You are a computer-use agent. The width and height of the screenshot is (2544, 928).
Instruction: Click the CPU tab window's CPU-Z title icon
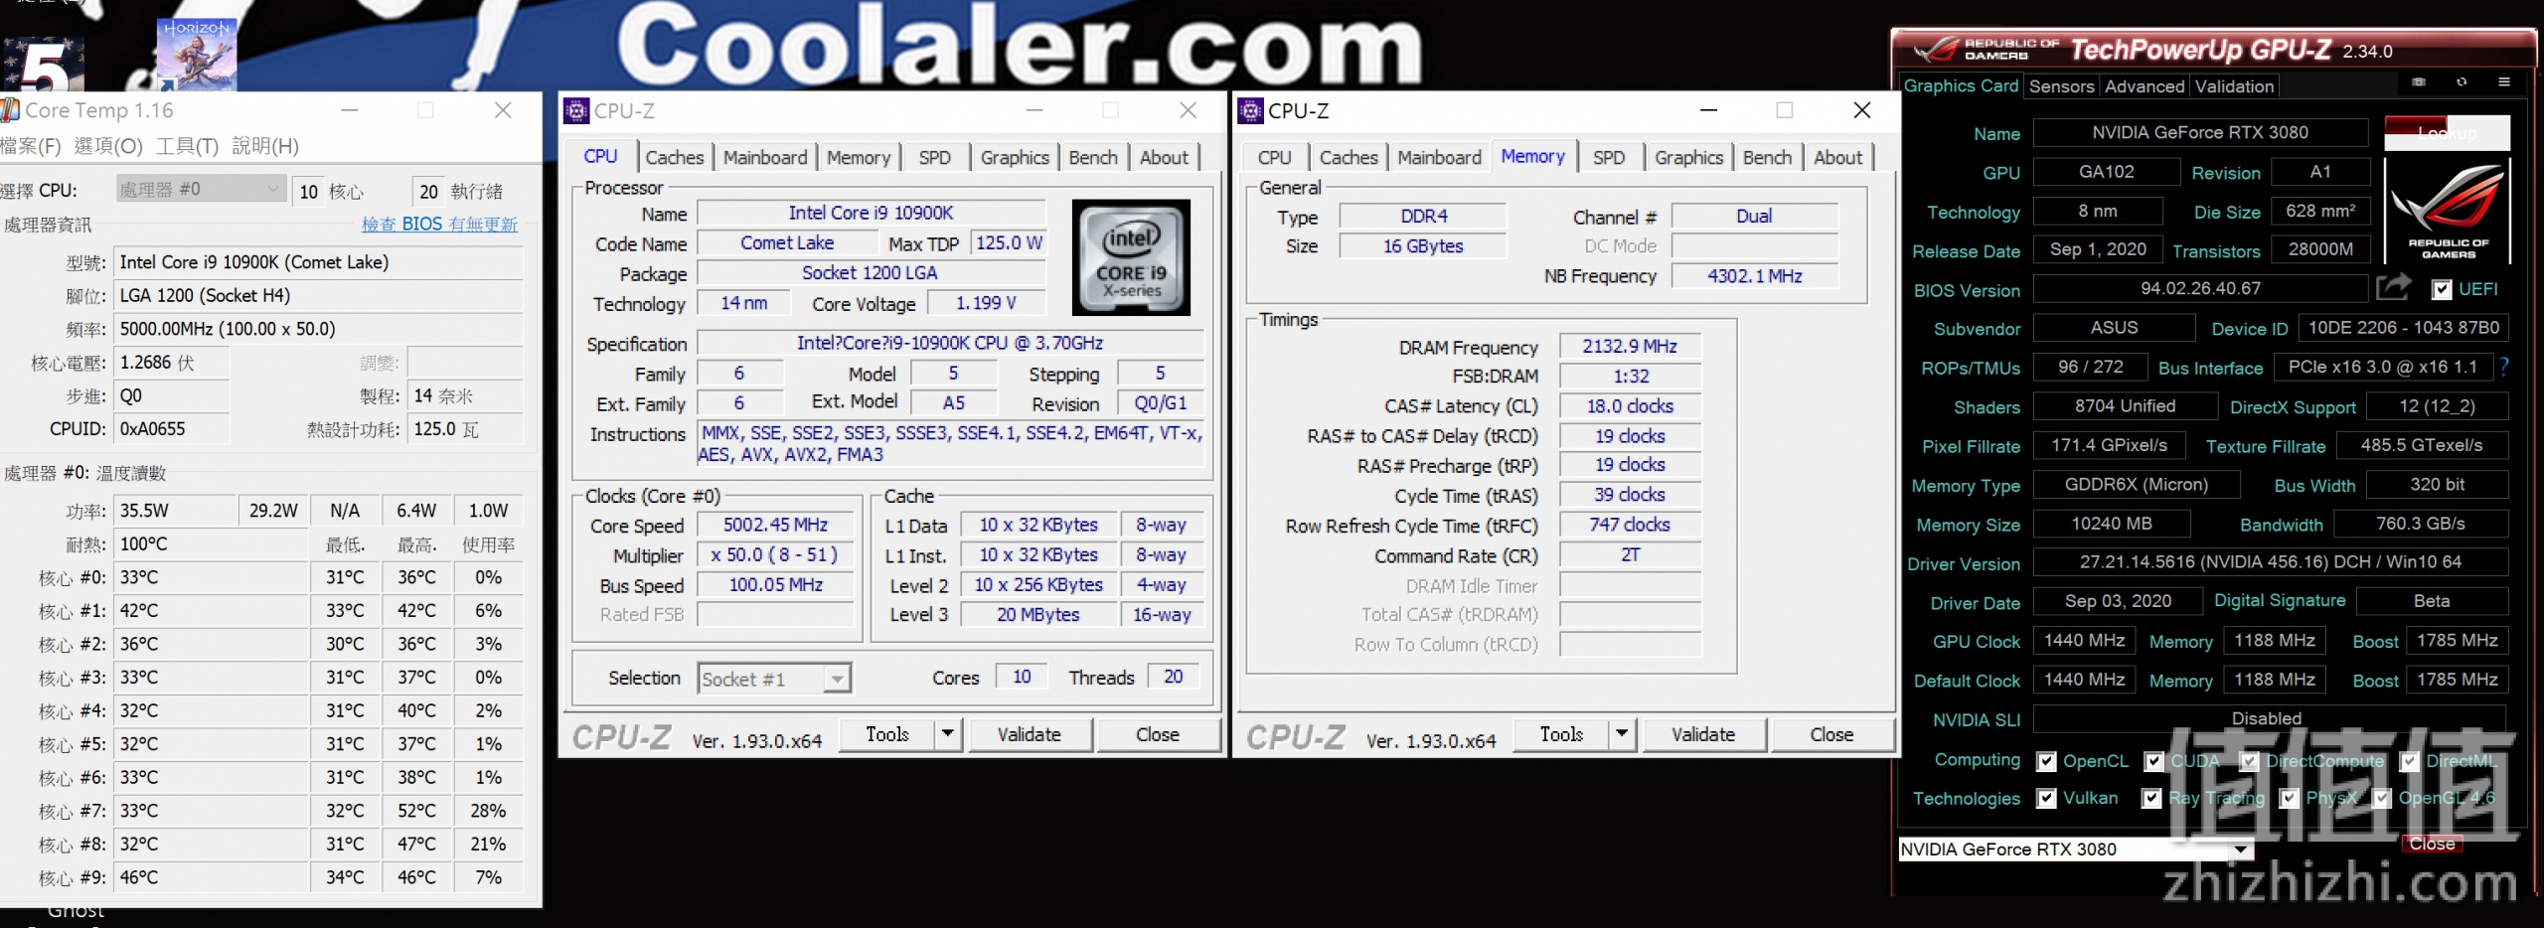(x=576, y=110)
